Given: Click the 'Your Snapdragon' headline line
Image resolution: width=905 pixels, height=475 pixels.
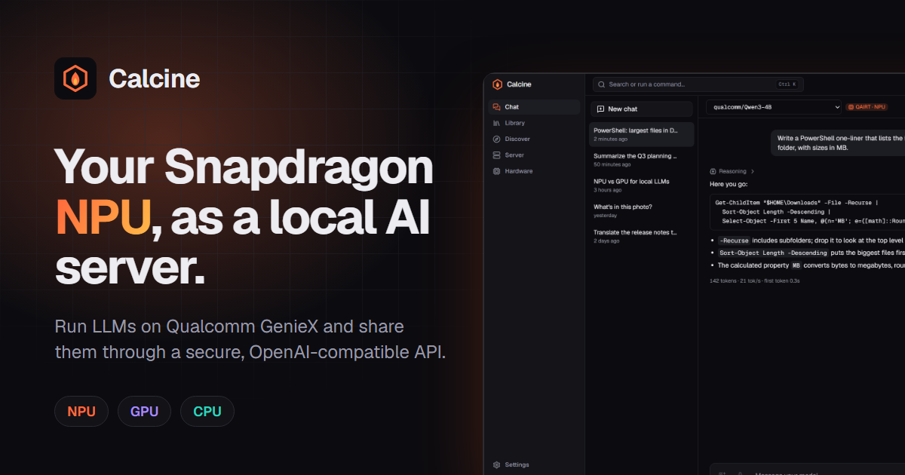Looking at the screenshot, I should tap(244, 167).
